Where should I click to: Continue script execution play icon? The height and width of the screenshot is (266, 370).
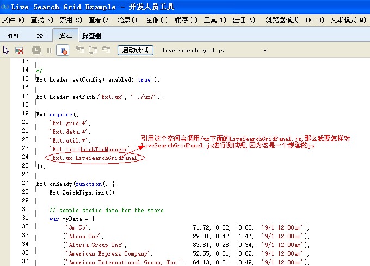pos(36,50)
